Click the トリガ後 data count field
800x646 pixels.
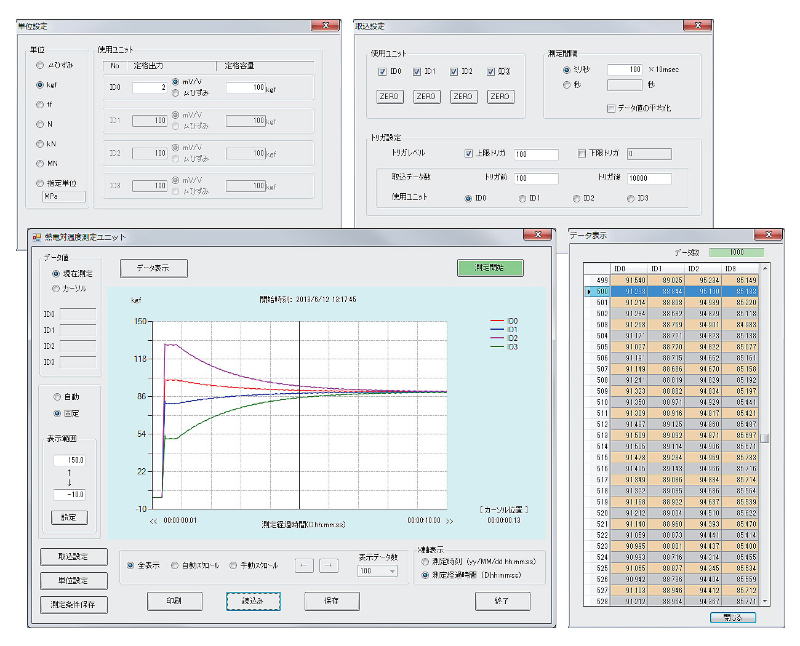pos(649,178)
